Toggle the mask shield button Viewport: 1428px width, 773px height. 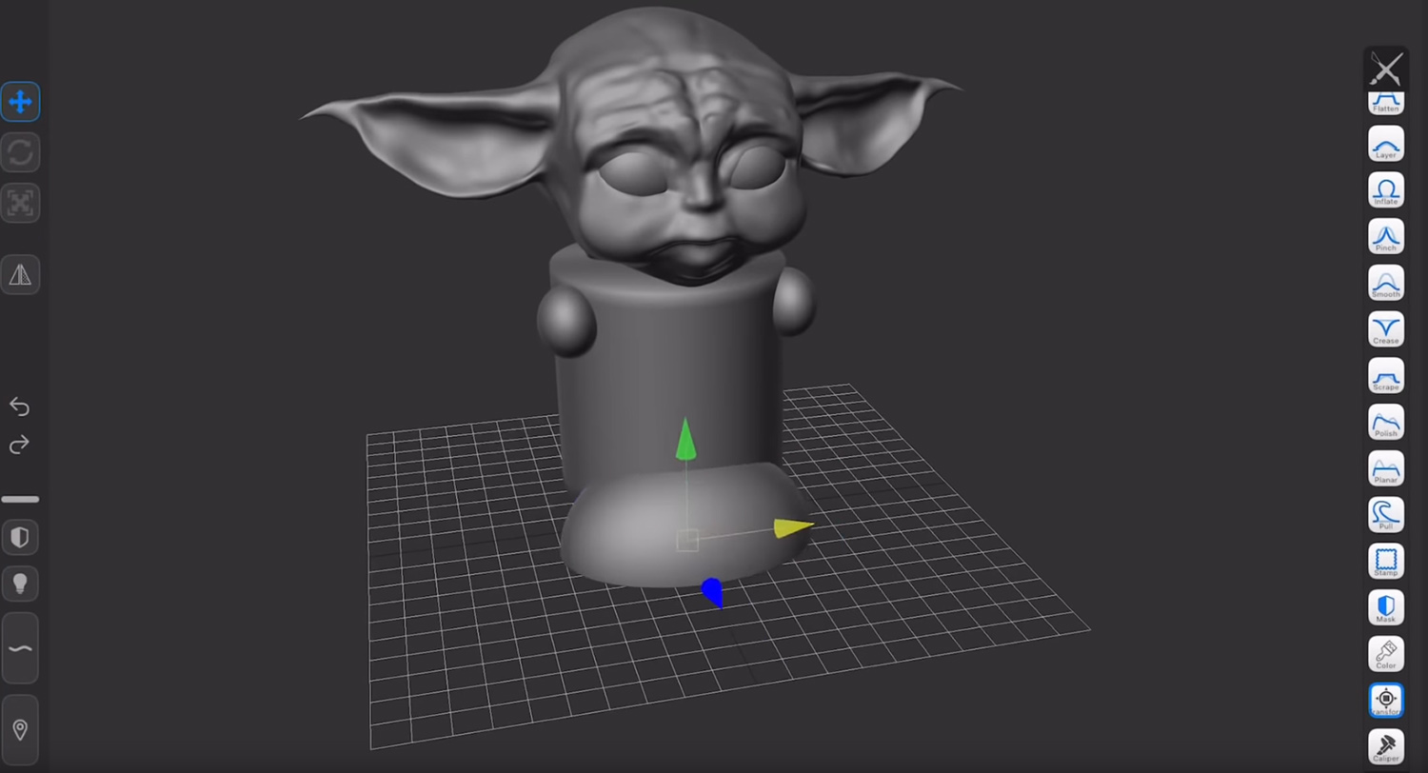click(20, 538)
